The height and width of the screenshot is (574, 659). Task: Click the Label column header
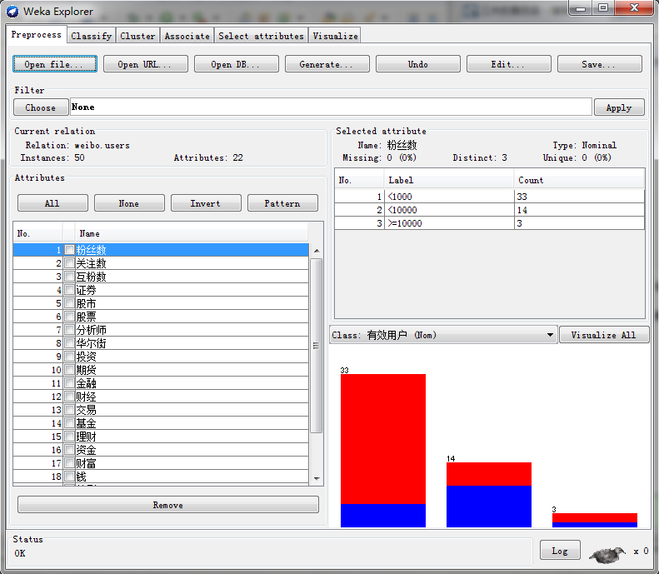click(x=448, y=180)
